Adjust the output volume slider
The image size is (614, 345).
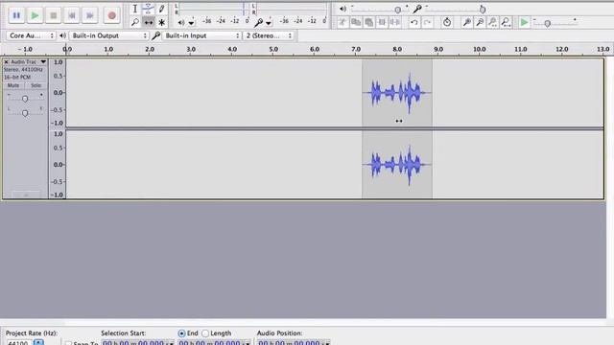(x=397, y=10)
